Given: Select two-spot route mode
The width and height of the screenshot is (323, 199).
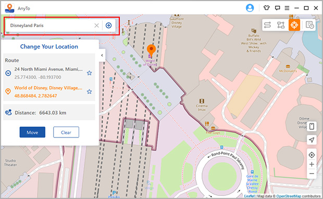Looking at the screenshot, I should point(267,25).
